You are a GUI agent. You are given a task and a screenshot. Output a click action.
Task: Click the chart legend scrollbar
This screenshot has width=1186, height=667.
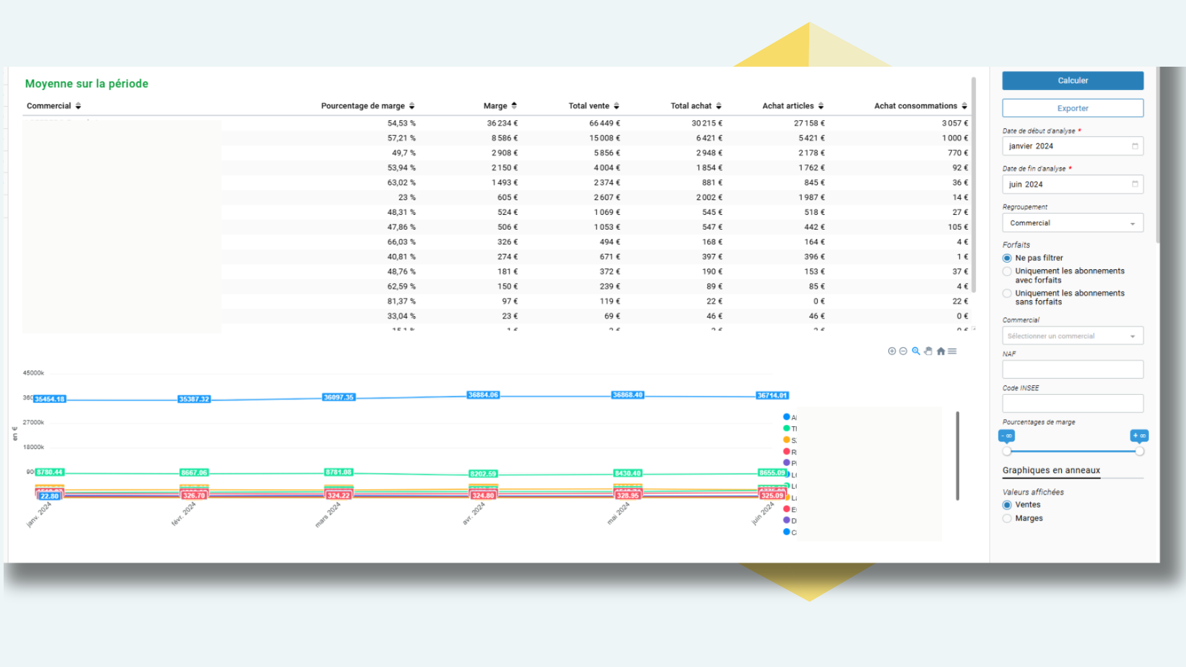point(957,456)
